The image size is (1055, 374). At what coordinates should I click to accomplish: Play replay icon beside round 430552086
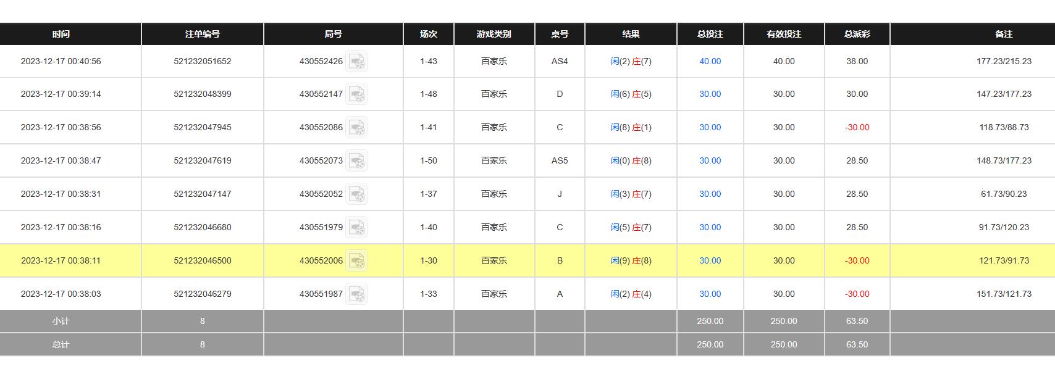point(356,128)
